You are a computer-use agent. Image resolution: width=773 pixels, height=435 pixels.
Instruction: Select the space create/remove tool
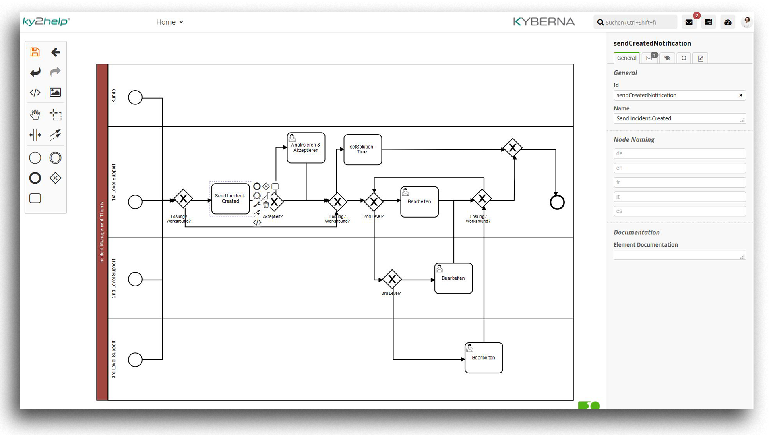(35, 135)
